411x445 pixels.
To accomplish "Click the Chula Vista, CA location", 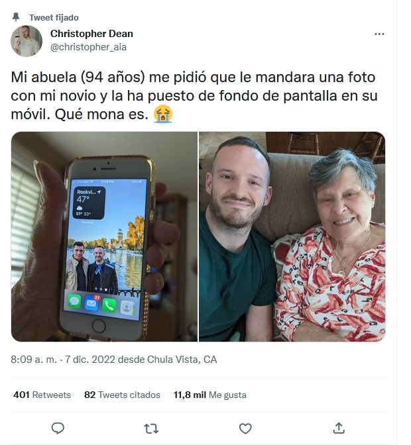I will 182,360.
